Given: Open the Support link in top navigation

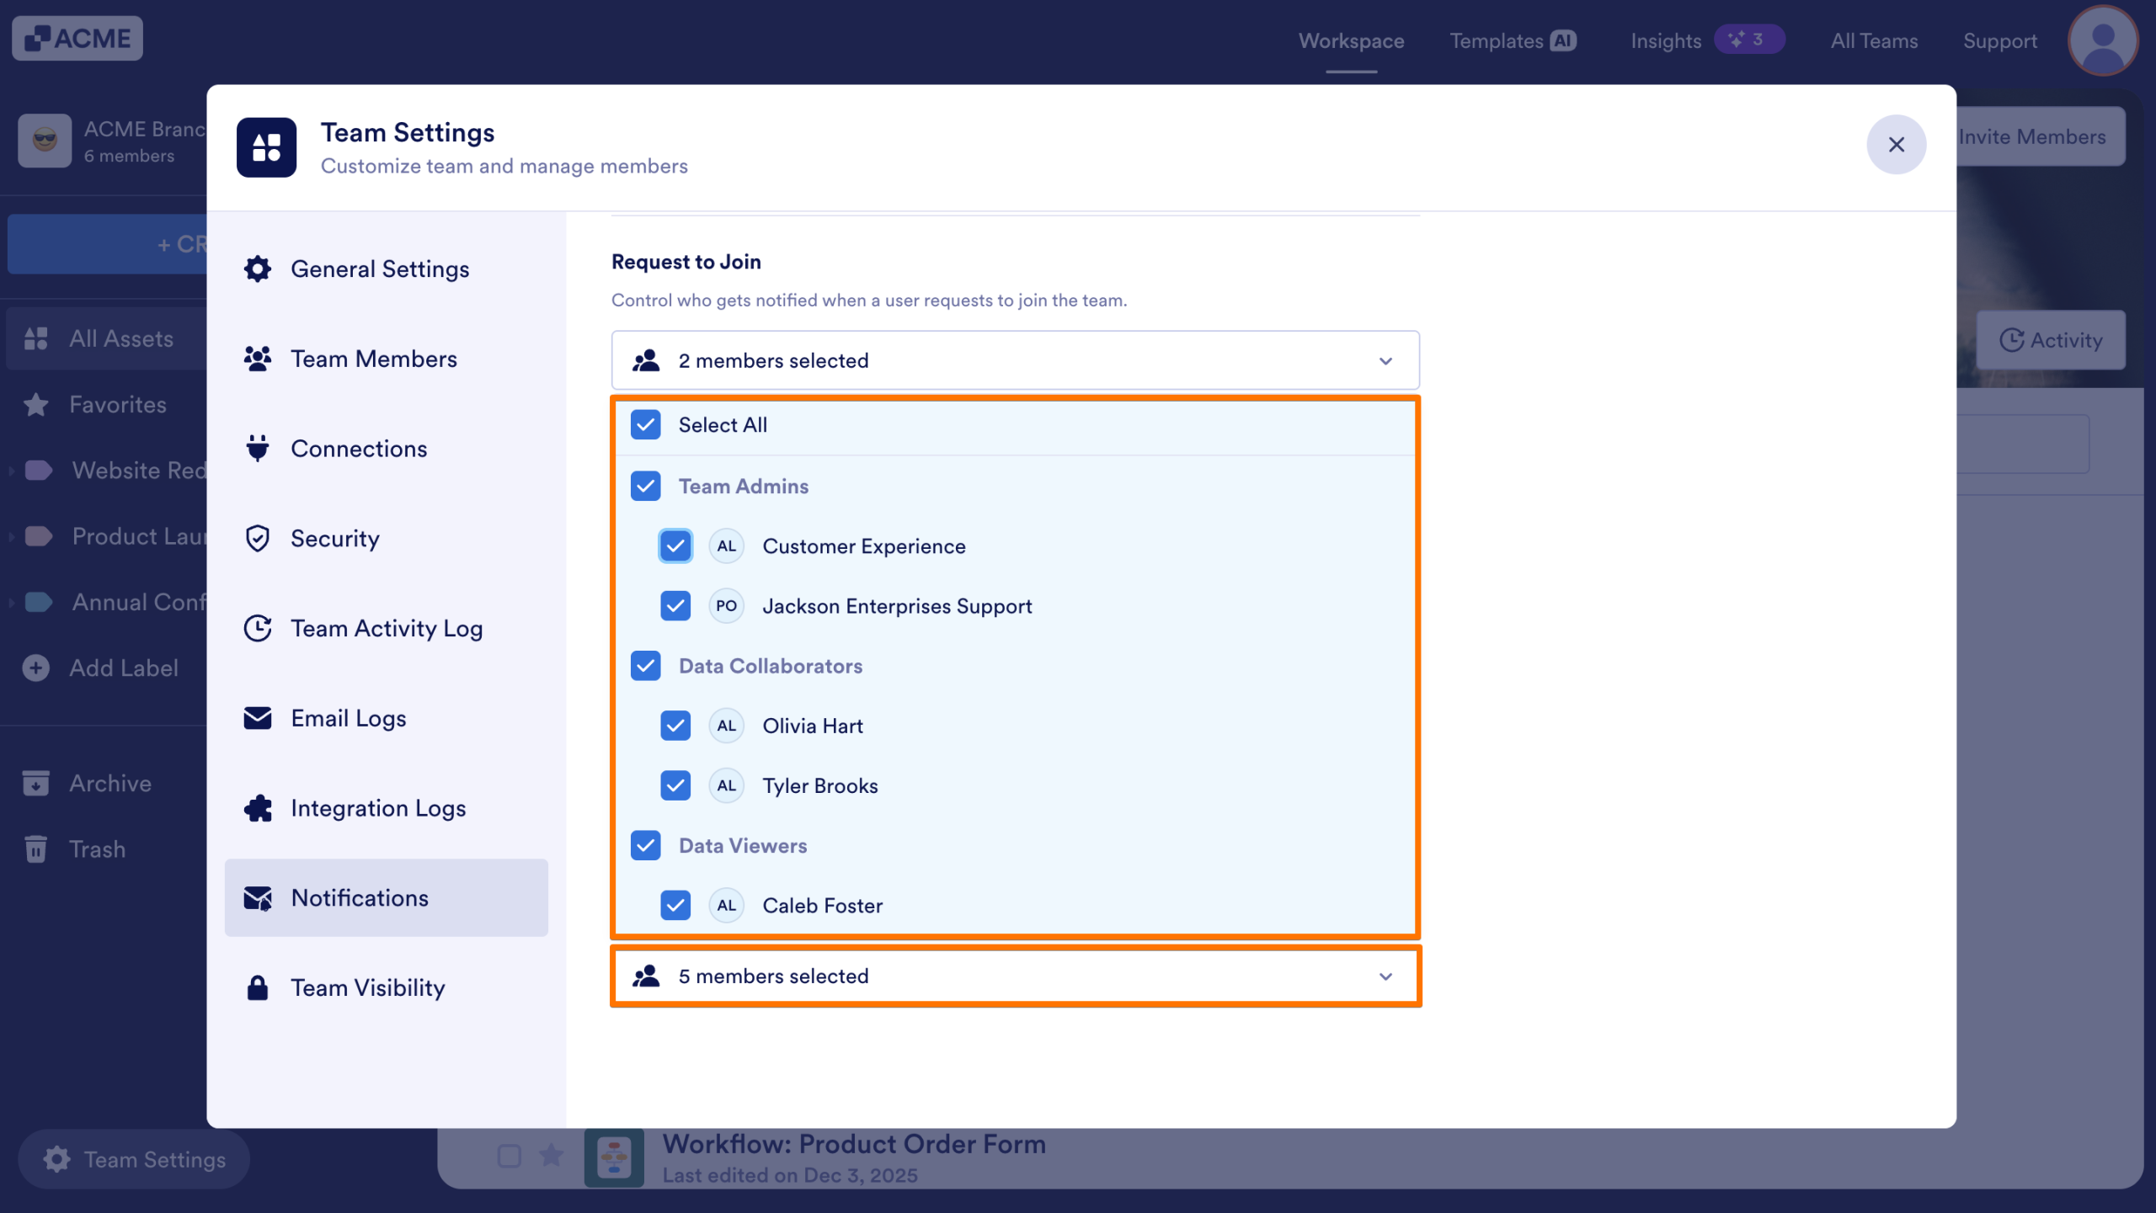Looking at the screenshot, I should tap(1999, 40).
